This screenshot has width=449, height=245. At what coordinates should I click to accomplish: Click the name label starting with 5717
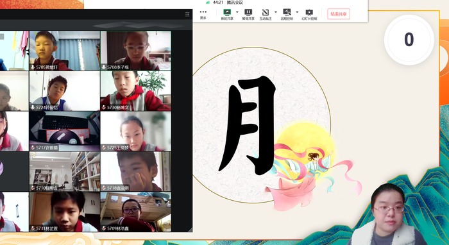tap(47, 148)
